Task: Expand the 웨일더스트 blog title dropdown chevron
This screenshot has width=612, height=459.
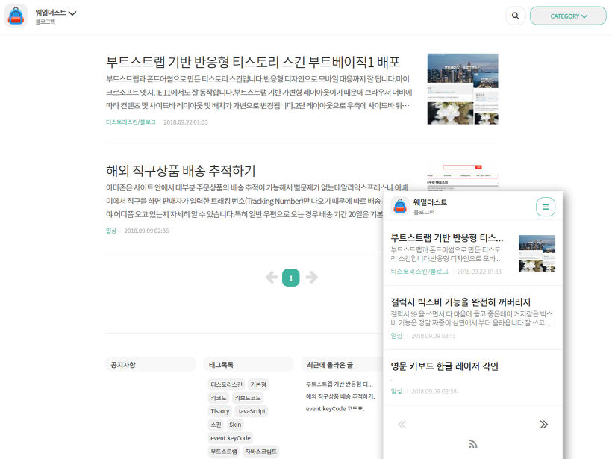Action: tap(72, 13)
